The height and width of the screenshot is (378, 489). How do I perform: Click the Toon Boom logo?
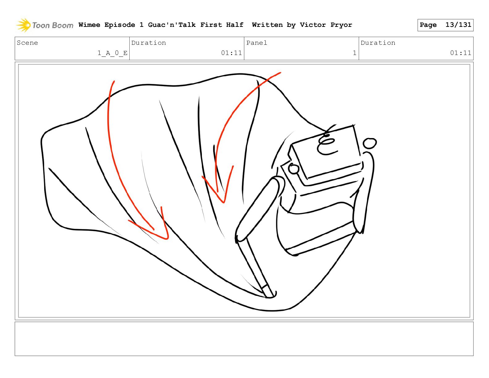click(44, 25)
